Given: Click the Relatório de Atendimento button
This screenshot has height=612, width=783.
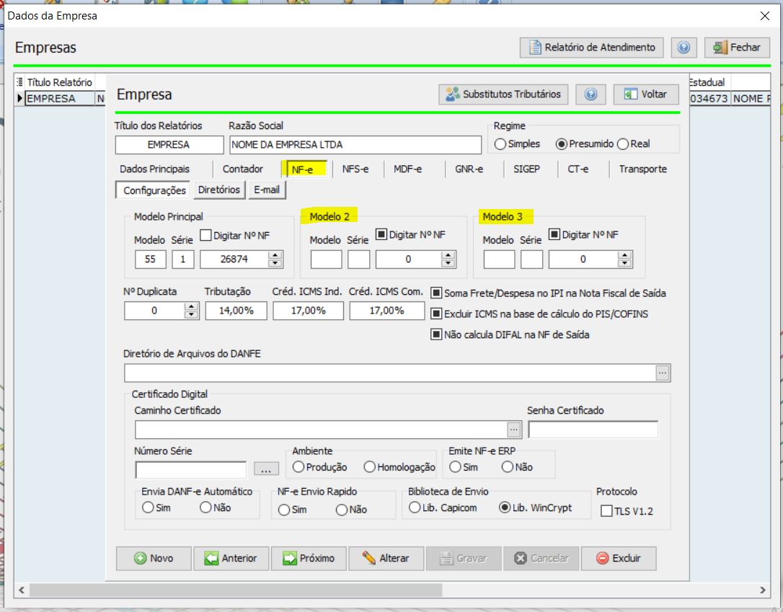Looking at the screenshot, I should [x=592, y=48].
